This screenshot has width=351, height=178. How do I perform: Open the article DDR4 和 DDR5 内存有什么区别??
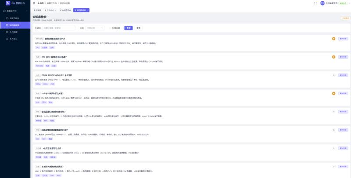(x=57, y=75)
